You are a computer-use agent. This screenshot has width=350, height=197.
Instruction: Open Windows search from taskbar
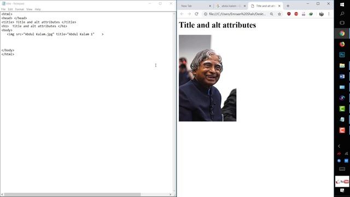tap(342, 14)
